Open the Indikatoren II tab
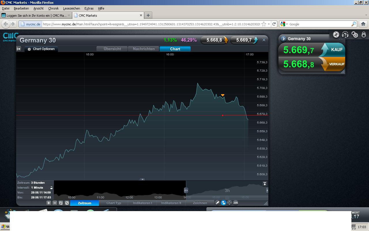 click(171, 203)
